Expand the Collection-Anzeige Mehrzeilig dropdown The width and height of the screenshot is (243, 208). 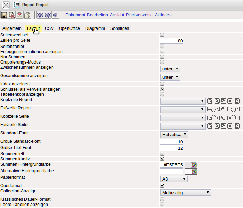[186, 192]
